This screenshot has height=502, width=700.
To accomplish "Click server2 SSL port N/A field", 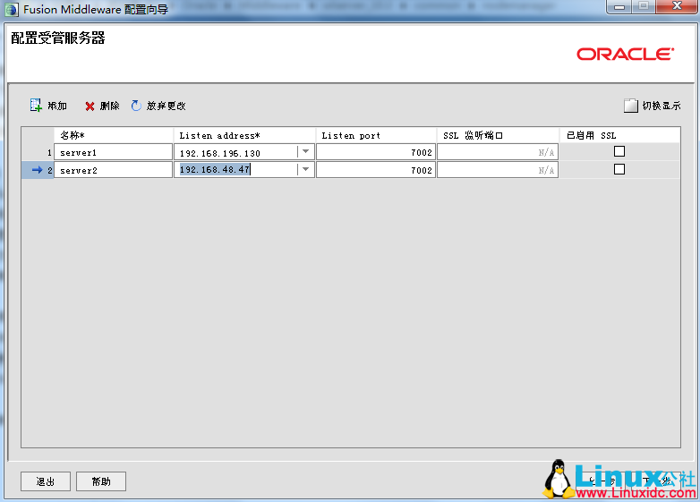I will coord(498,170).
